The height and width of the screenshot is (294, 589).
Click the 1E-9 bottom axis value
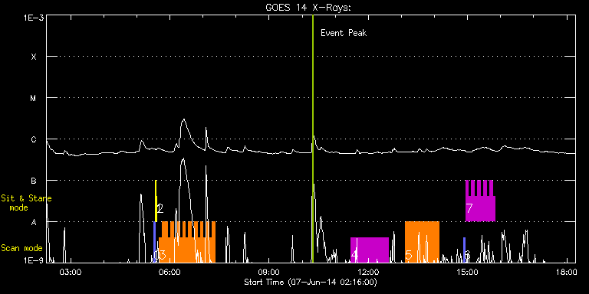pyautogui.click(x=33, y=260)
